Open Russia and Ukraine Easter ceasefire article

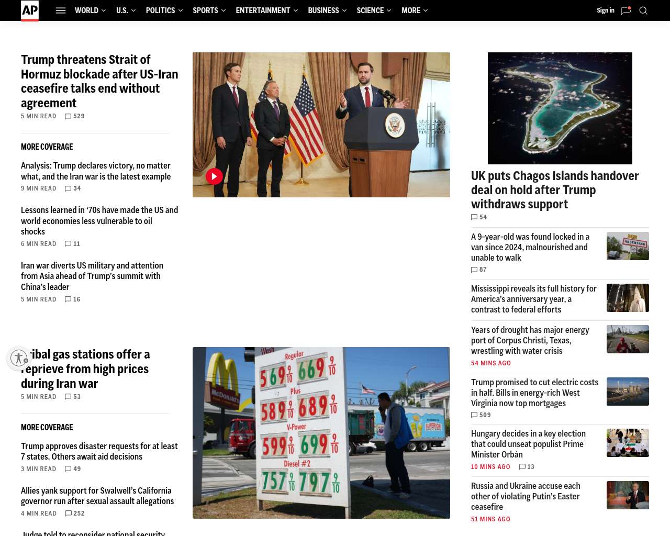pos(526,496)
